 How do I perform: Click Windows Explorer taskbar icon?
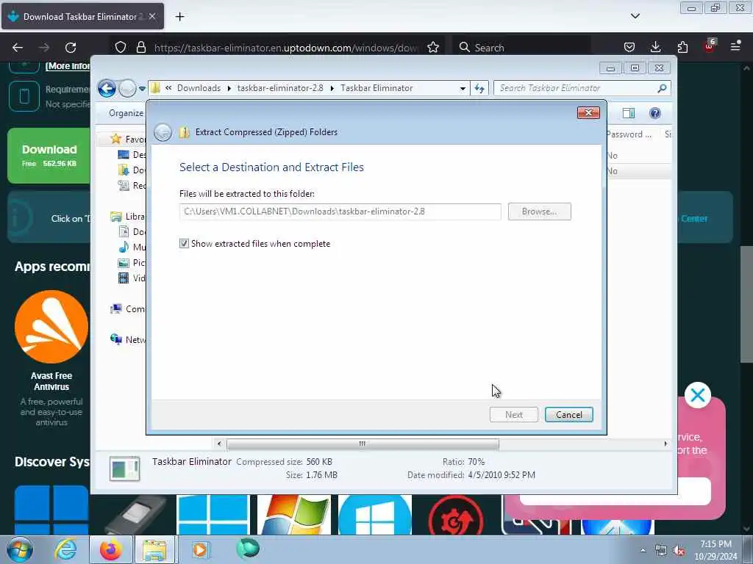tap(154, 549)
